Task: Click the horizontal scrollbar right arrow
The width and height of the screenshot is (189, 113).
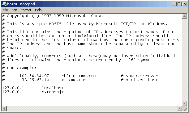Action: click(x=180, y=109)
